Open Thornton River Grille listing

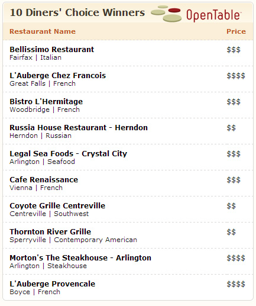coord(50,232)
